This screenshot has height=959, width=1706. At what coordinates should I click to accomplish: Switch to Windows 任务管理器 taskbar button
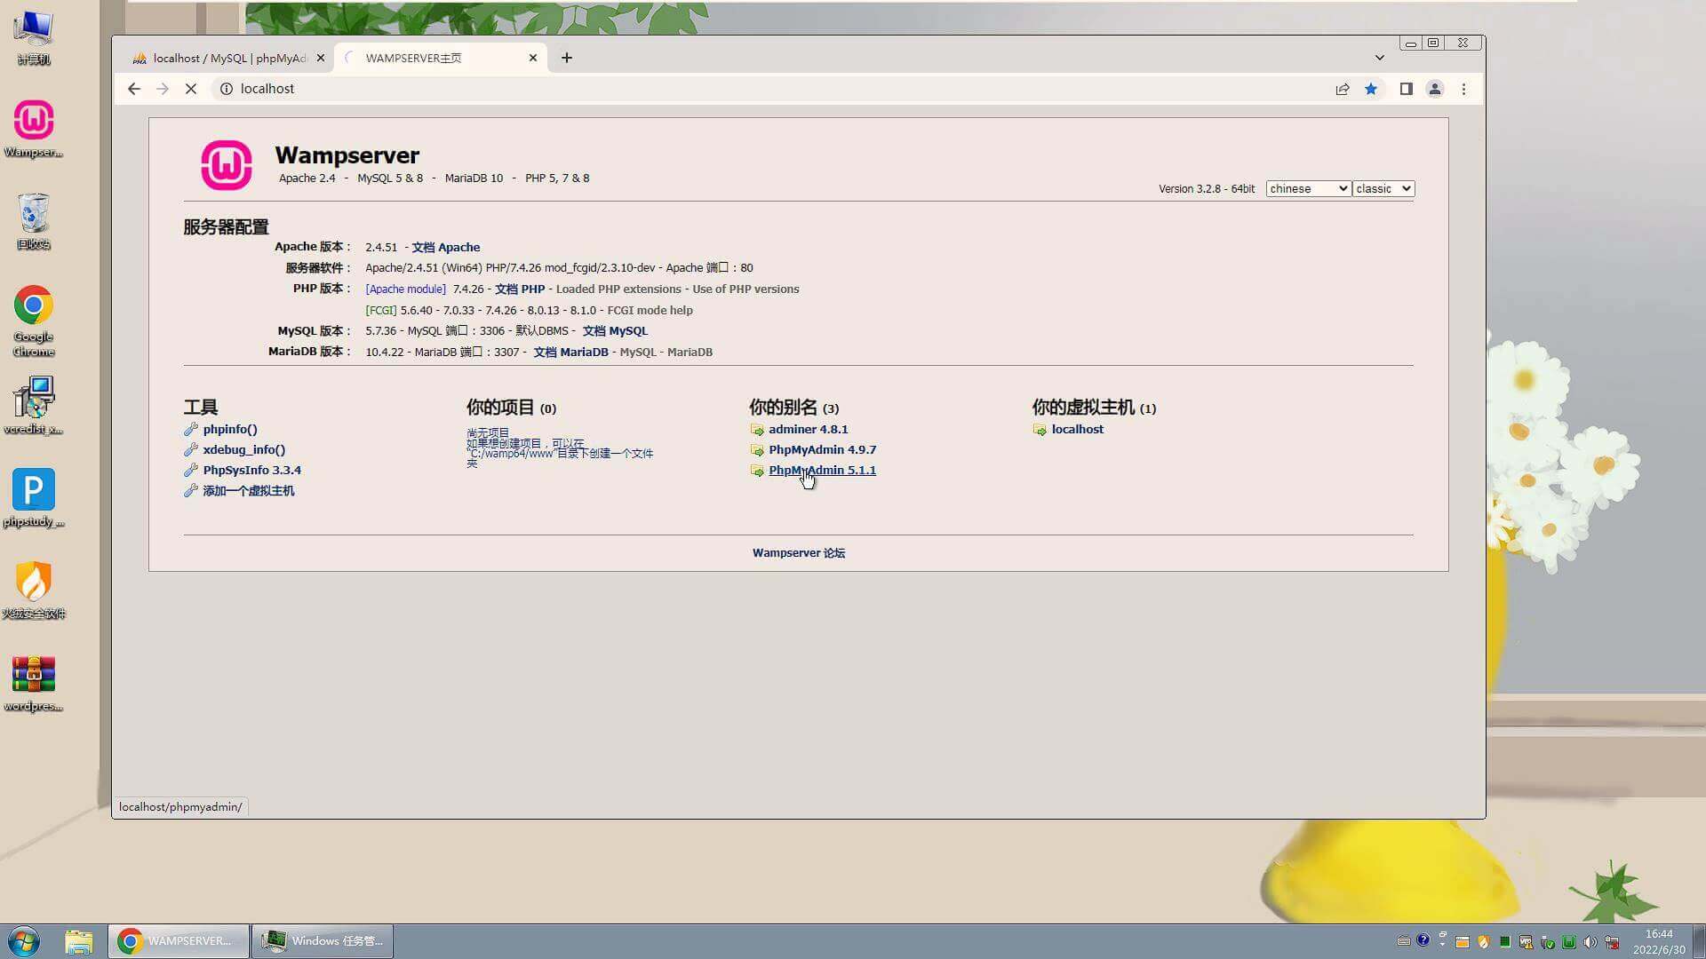[x=323, y=941]
